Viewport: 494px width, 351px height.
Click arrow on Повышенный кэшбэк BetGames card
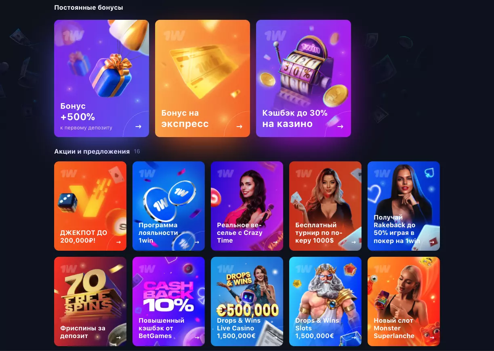tap(197, 338)
